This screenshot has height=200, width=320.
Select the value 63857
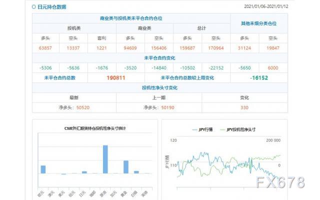[x=45, y=48]
